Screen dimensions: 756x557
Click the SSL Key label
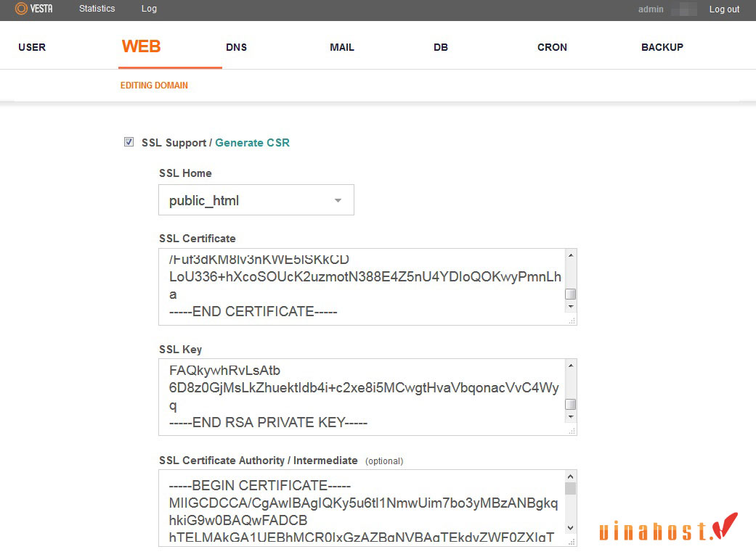tap(180, 350)
